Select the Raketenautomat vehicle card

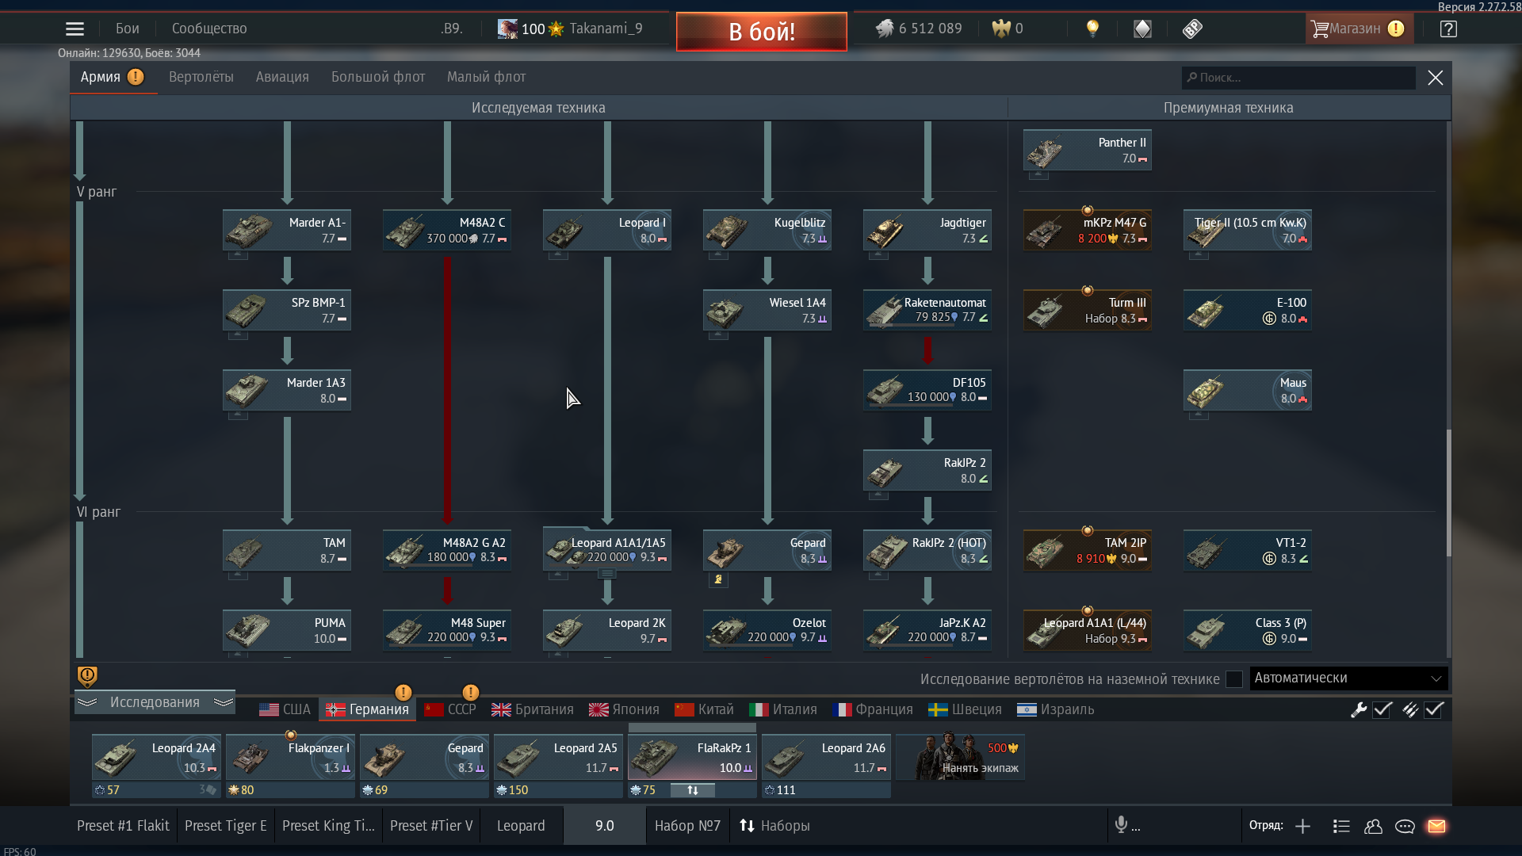tap(927, 310)
